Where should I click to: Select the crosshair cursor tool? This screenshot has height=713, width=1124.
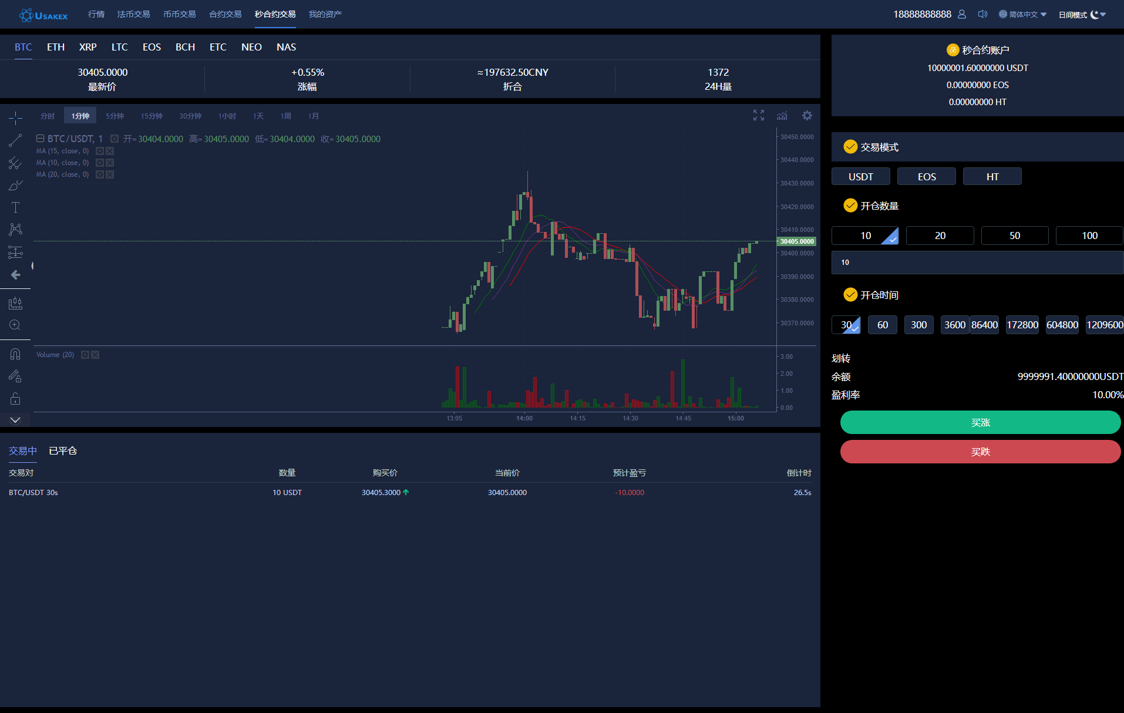pos(15,118)
